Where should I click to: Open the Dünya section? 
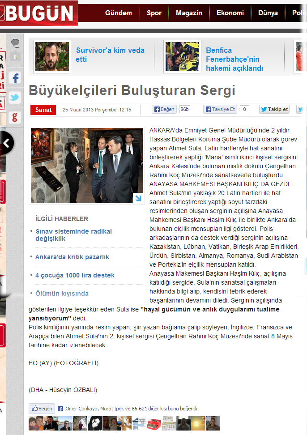click(x=268, y=13)
